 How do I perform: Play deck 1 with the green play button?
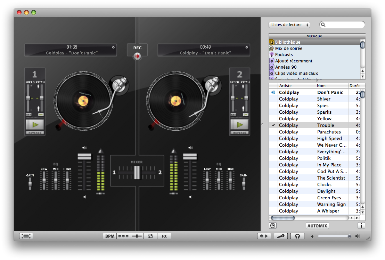pyautogui.click(x=35, y=125)
